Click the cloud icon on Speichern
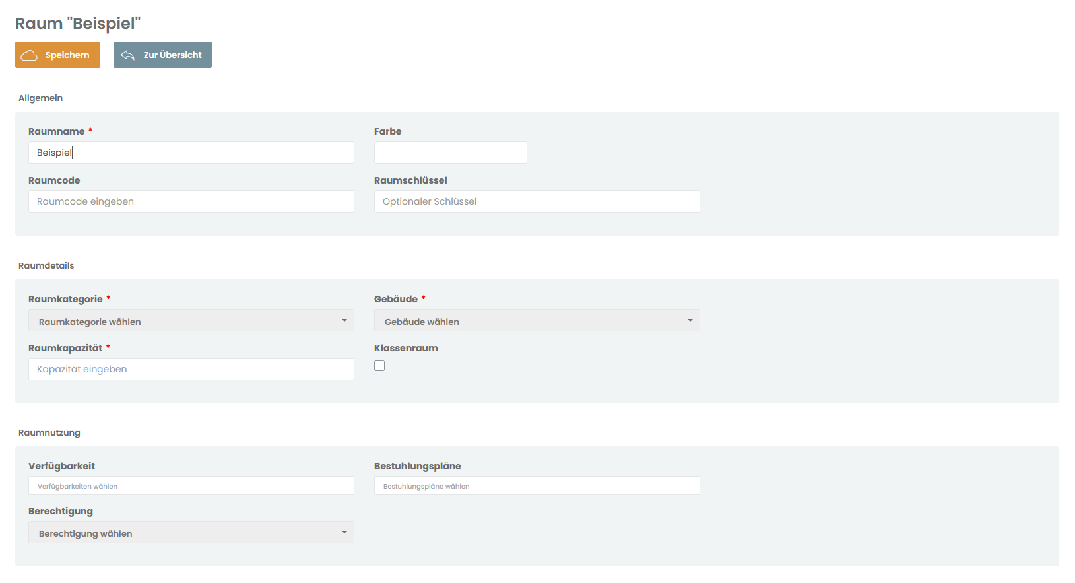The width and height of the screenshot is (1075, 583). pos(29,55)
